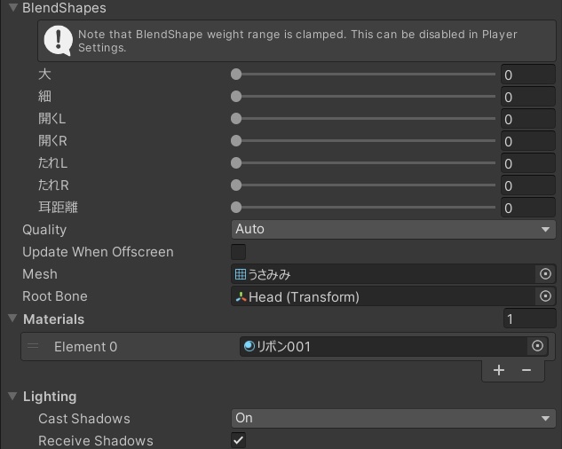The image size is (562, 449).
Task: Click the drag handle of Element 0
Action: point(33,347)
